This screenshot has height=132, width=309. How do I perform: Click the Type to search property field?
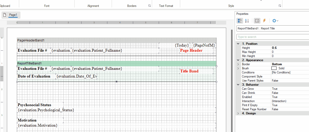pos(272,37)
